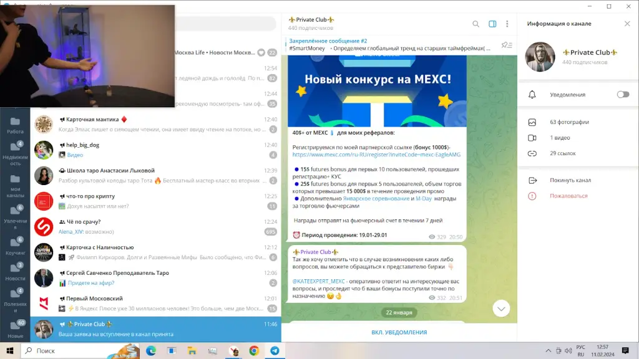Viewport: 639px width, 359px height.
Task: Click the Telegram icon in the taskbar
Action: pyautogui.click(x=275, y=350)
